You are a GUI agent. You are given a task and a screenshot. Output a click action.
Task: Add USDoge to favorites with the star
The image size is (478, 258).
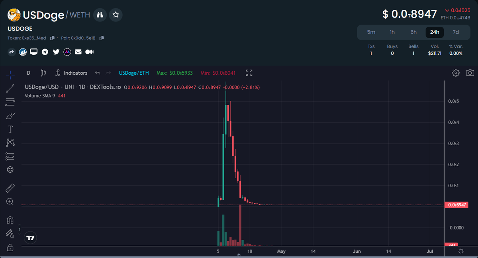tap(116, 15)
